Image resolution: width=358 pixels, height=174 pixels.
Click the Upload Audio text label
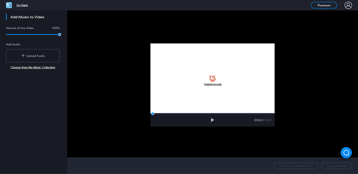click(35, 55)
